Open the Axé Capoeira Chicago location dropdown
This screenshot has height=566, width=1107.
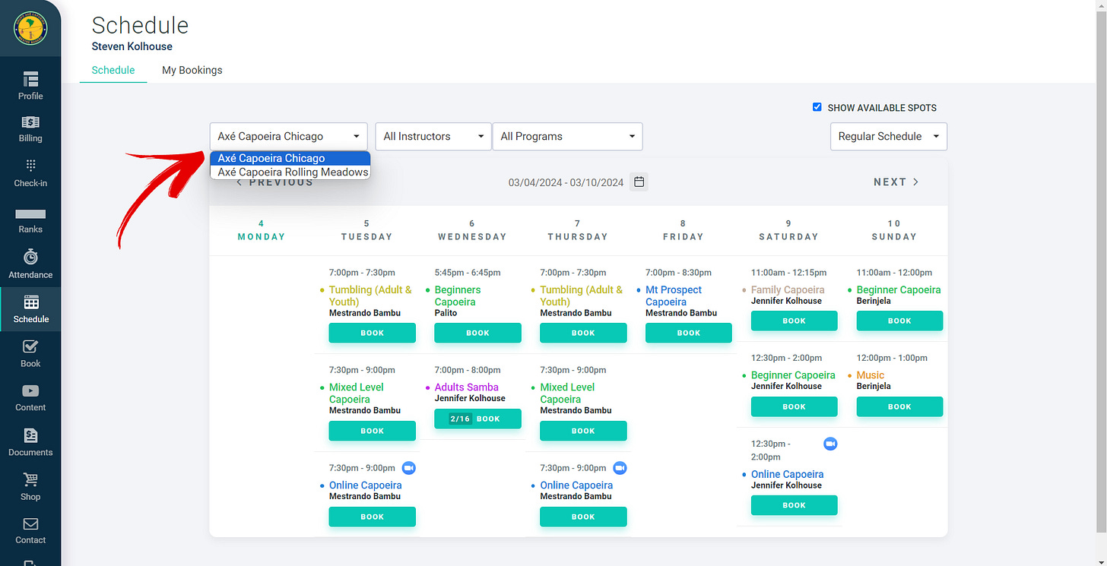(x=289, y=137)
